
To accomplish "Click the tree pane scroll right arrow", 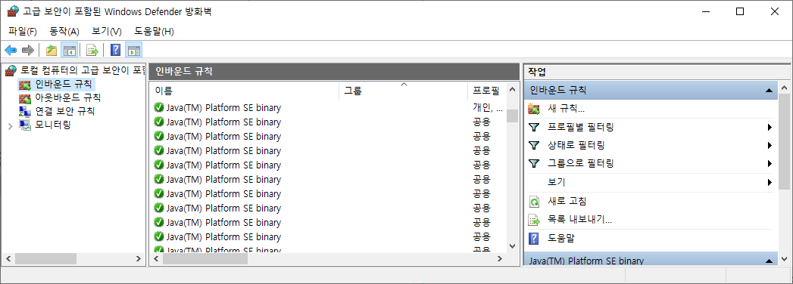I will [x=139, y=259].
